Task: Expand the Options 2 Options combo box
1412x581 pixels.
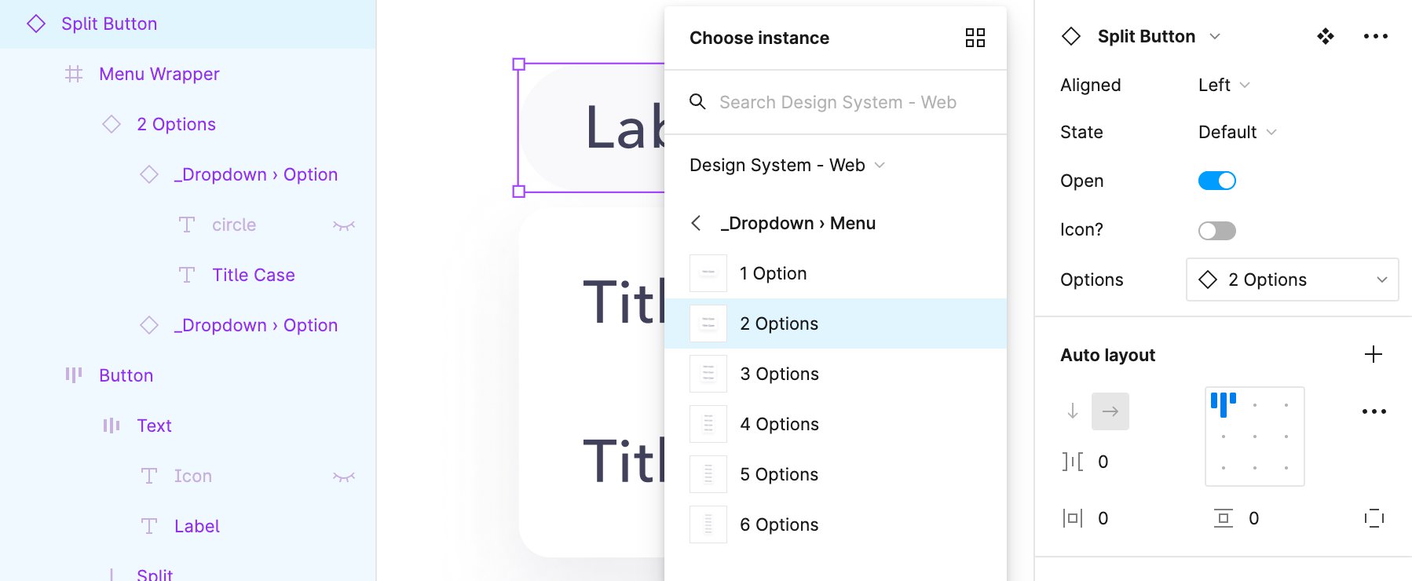Action: coord(1292,280)
